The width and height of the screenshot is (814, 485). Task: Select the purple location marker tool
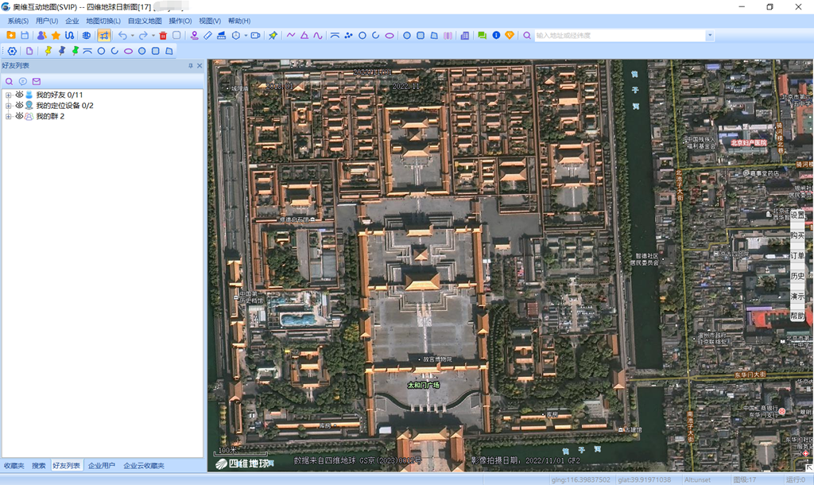click(x=194, y=35)
